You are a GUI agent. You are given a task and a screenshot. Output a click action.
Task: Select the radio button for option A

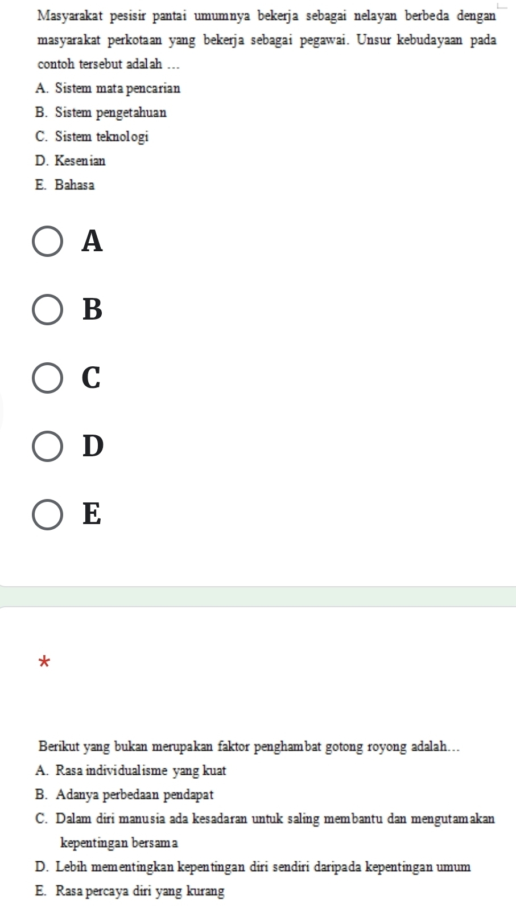tap(47, 242)
